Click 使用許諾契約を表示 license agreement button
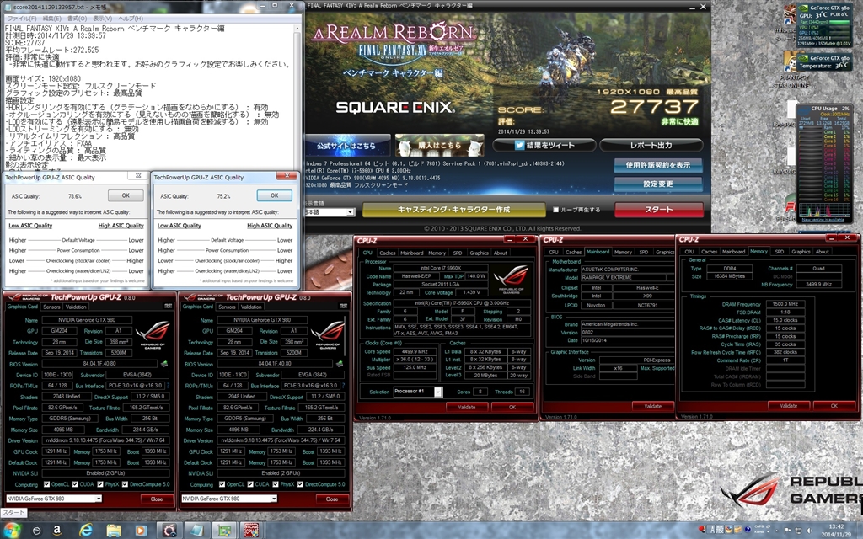 coord(657,165)
